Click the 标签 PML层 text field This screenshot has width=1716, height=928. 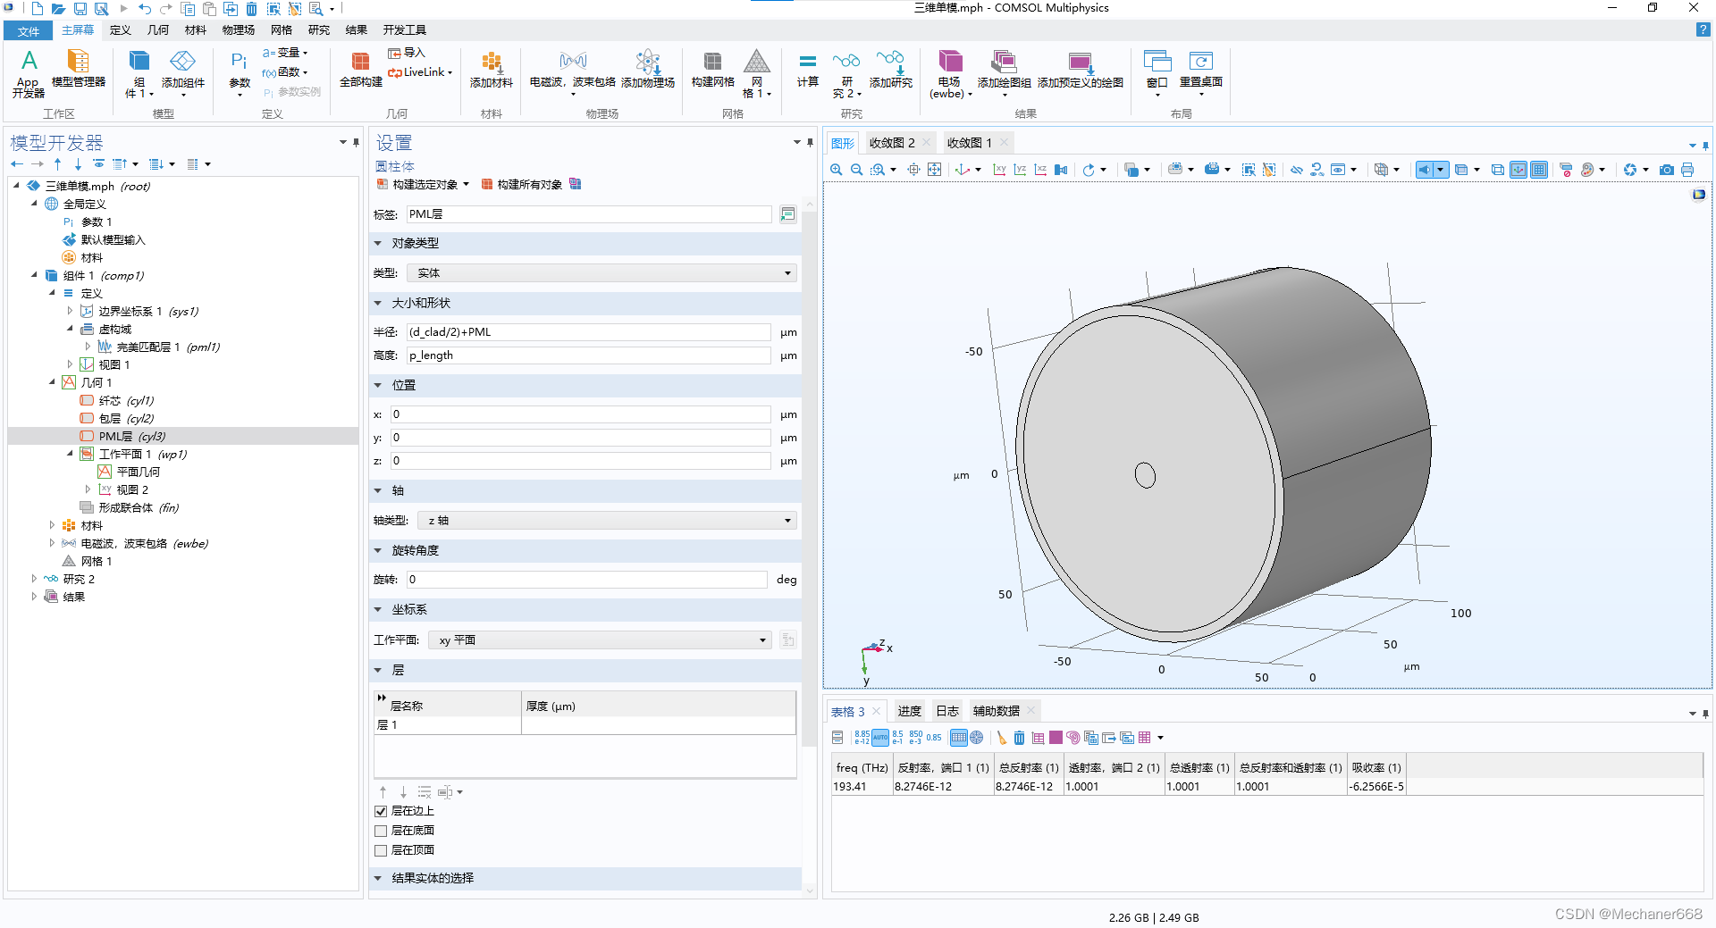(588, 214)
